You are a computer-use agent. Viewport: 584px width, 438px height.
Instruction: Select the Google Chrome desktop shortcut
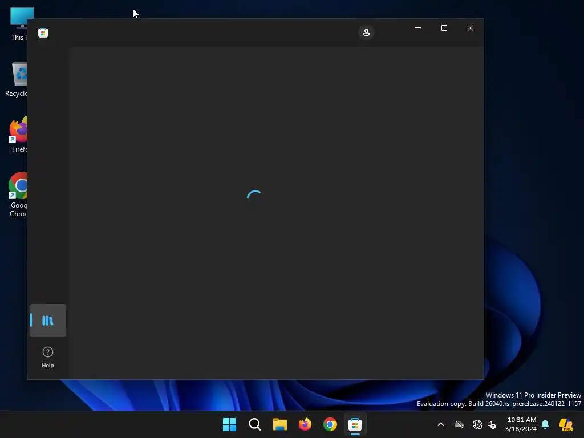pos(18,195)
